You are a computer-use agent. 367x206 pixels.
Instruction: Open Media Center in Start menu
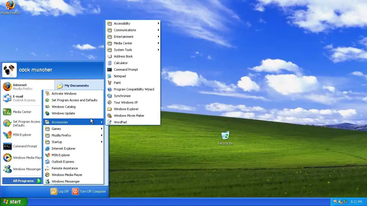(x=22, y=112)
